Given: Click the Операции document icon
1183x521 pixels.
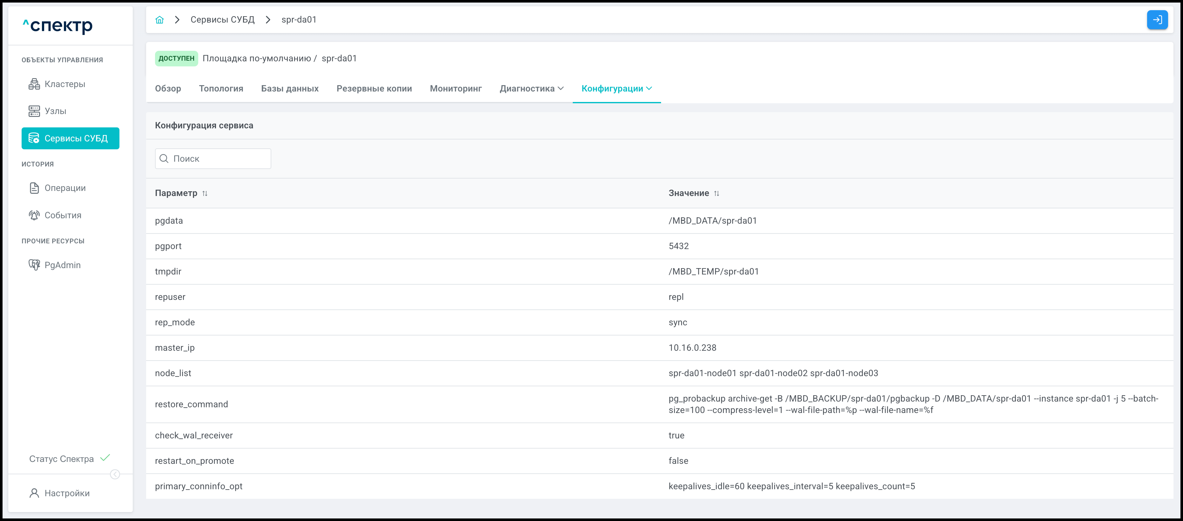Looking at the screenshot, I should pos(34,188).
